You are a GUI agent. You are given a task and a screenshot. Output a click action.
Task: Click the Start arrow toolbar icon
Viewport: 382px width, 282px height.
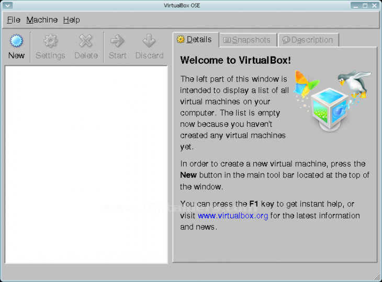click(x=117, y=41)
